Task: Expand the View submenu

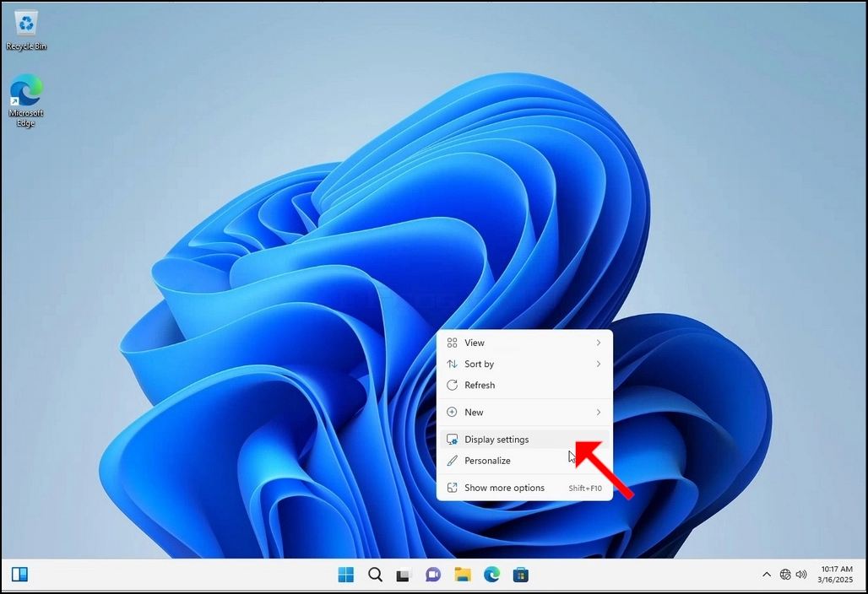Action: 524,343
